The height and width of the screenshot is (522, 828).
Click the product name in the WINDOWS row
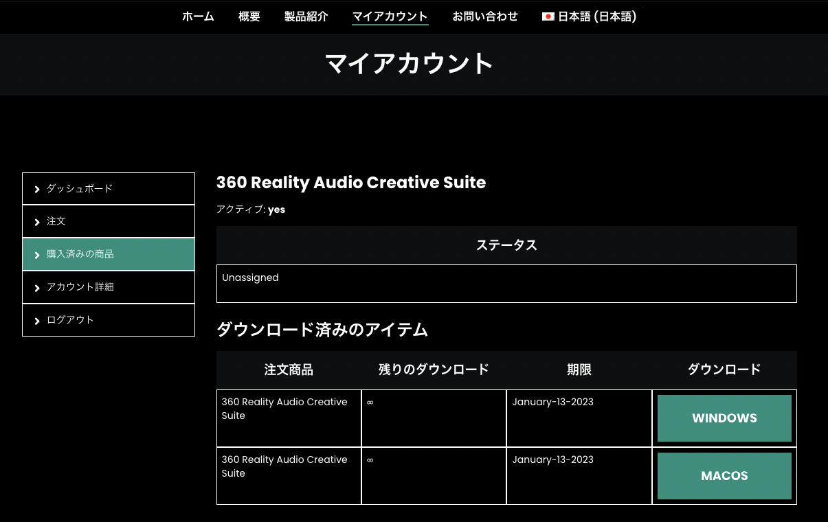[284, 409]
